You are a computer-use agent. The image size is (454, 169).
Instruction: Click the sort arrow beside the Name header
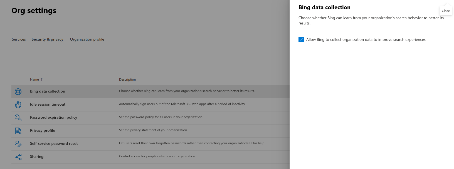[x=41, y=79]
